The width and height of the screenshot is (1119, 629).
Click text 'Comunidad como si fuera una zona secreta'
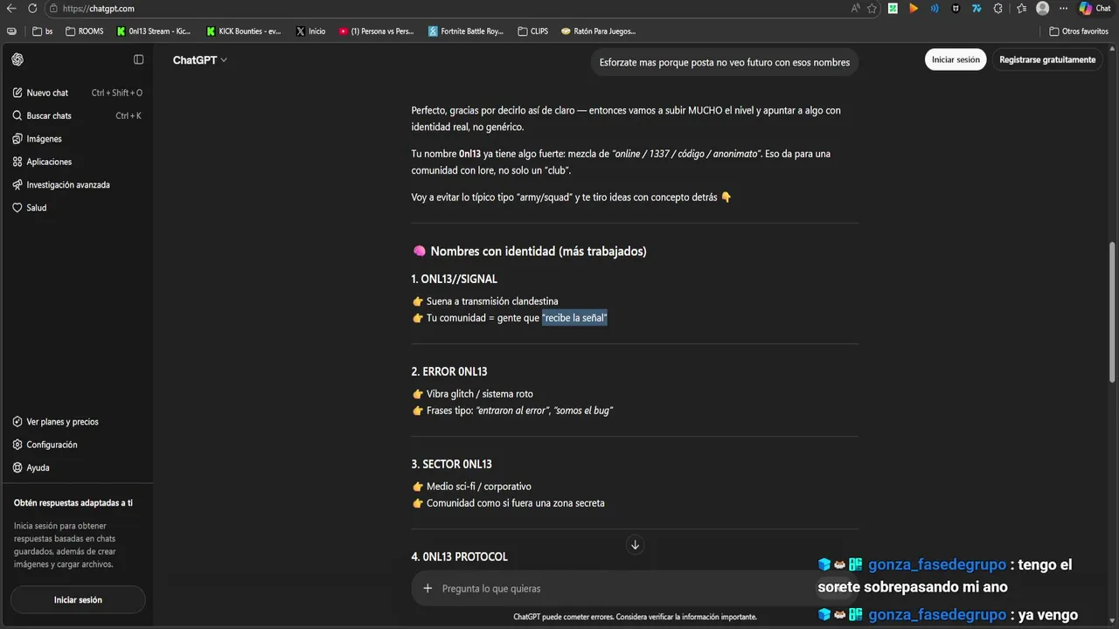point(515,503)
